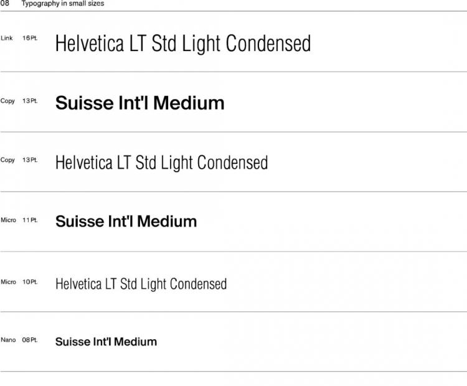Click '13 Pt.' next to Helvetica Light Condensed
The width and height of the screenshot is (467, 386).
pos(30,160)
